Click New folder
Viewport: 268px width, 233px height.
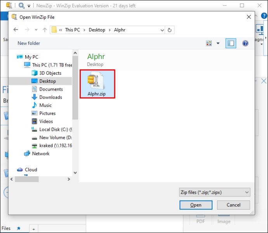29,43
